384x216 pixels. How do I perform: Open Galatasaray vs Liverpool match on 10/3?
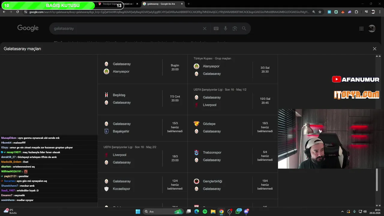pyautogui.click(x=232, y=99)
